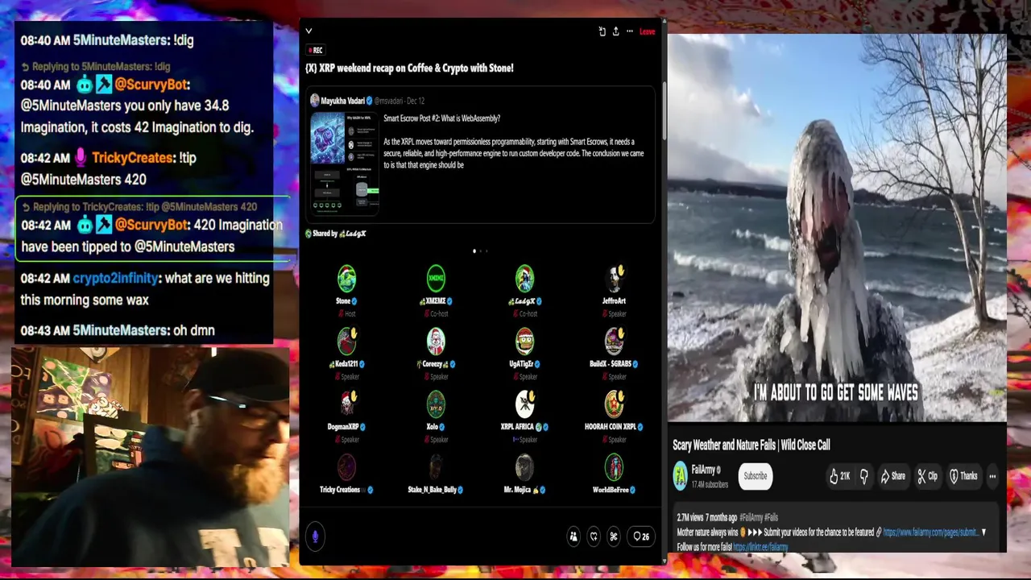Open Mr. Mojica's avatar
1031x580 pixels.
coord(524,467)
